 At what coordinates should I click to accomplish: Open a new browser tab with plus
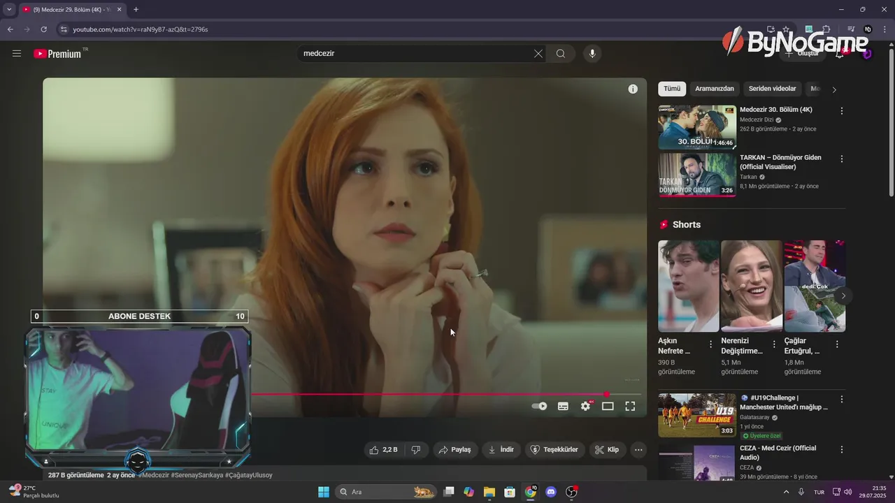point(136,10)
